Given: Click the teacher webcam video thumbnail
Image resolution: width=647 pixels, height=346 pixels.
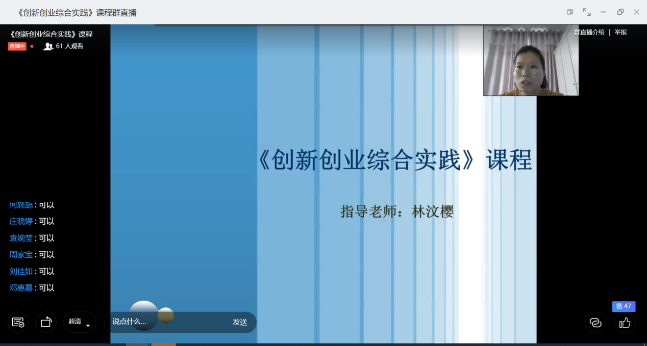Looking at the screenshot, I should pos(531,61).
